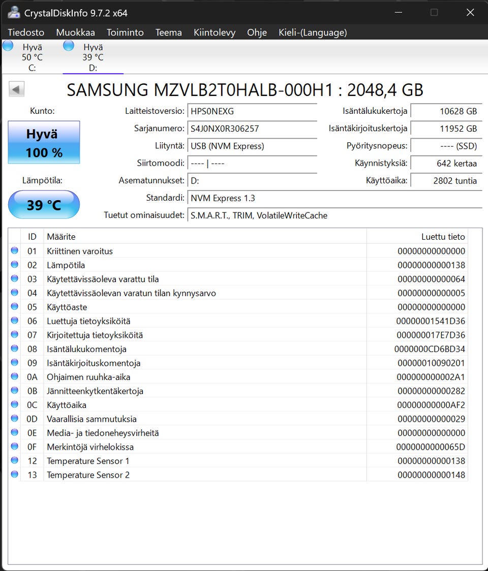Viewport: 488px width, 571px height.
Task: Select the Media- ja tiedoneheysvirheitä row
Action: [x=238, y=433]
